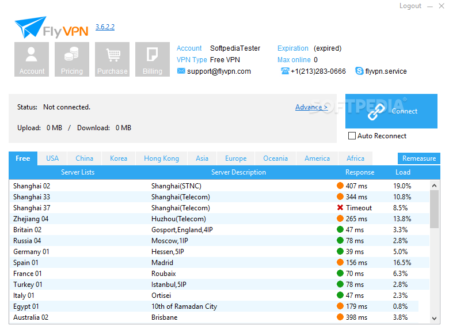Click the green status dot for Turkey 01

[340, 284]
